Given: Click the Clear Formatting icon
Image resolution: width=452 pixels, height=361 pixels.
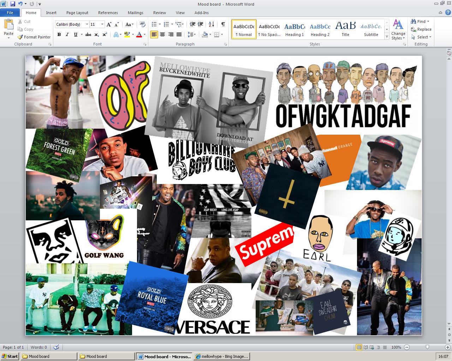Looking at the screenshot, I should [143, 24].
